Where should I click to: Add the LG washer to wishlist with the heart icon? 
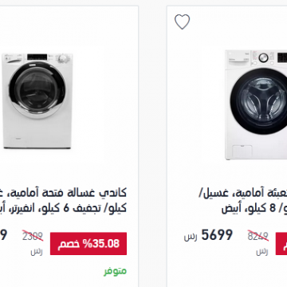pos(182,22)
